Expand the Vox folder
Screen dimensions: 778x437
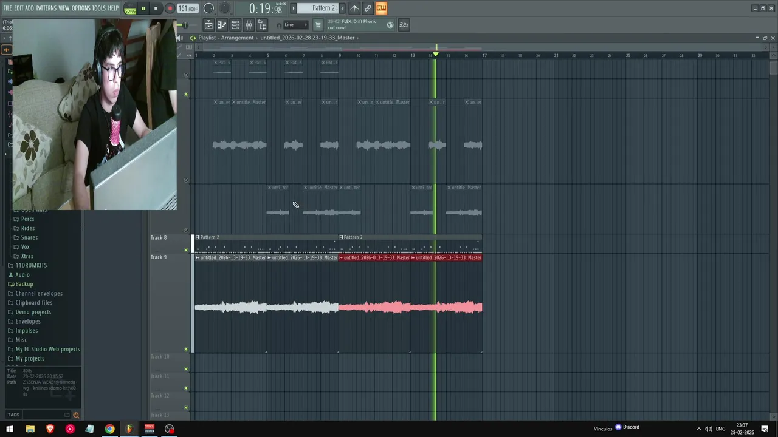[x=26, y=247]
